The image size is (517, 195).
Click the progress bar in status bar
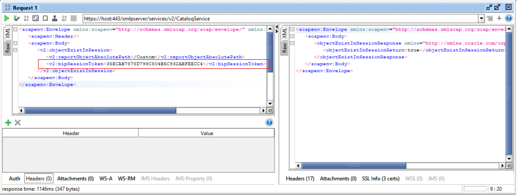point(475,189)
